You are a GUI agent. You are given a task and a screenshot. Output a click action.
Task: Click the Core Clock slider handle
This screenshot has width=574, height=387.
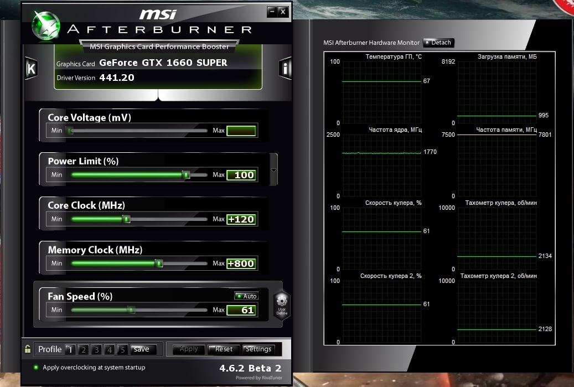tap(127, 219)
